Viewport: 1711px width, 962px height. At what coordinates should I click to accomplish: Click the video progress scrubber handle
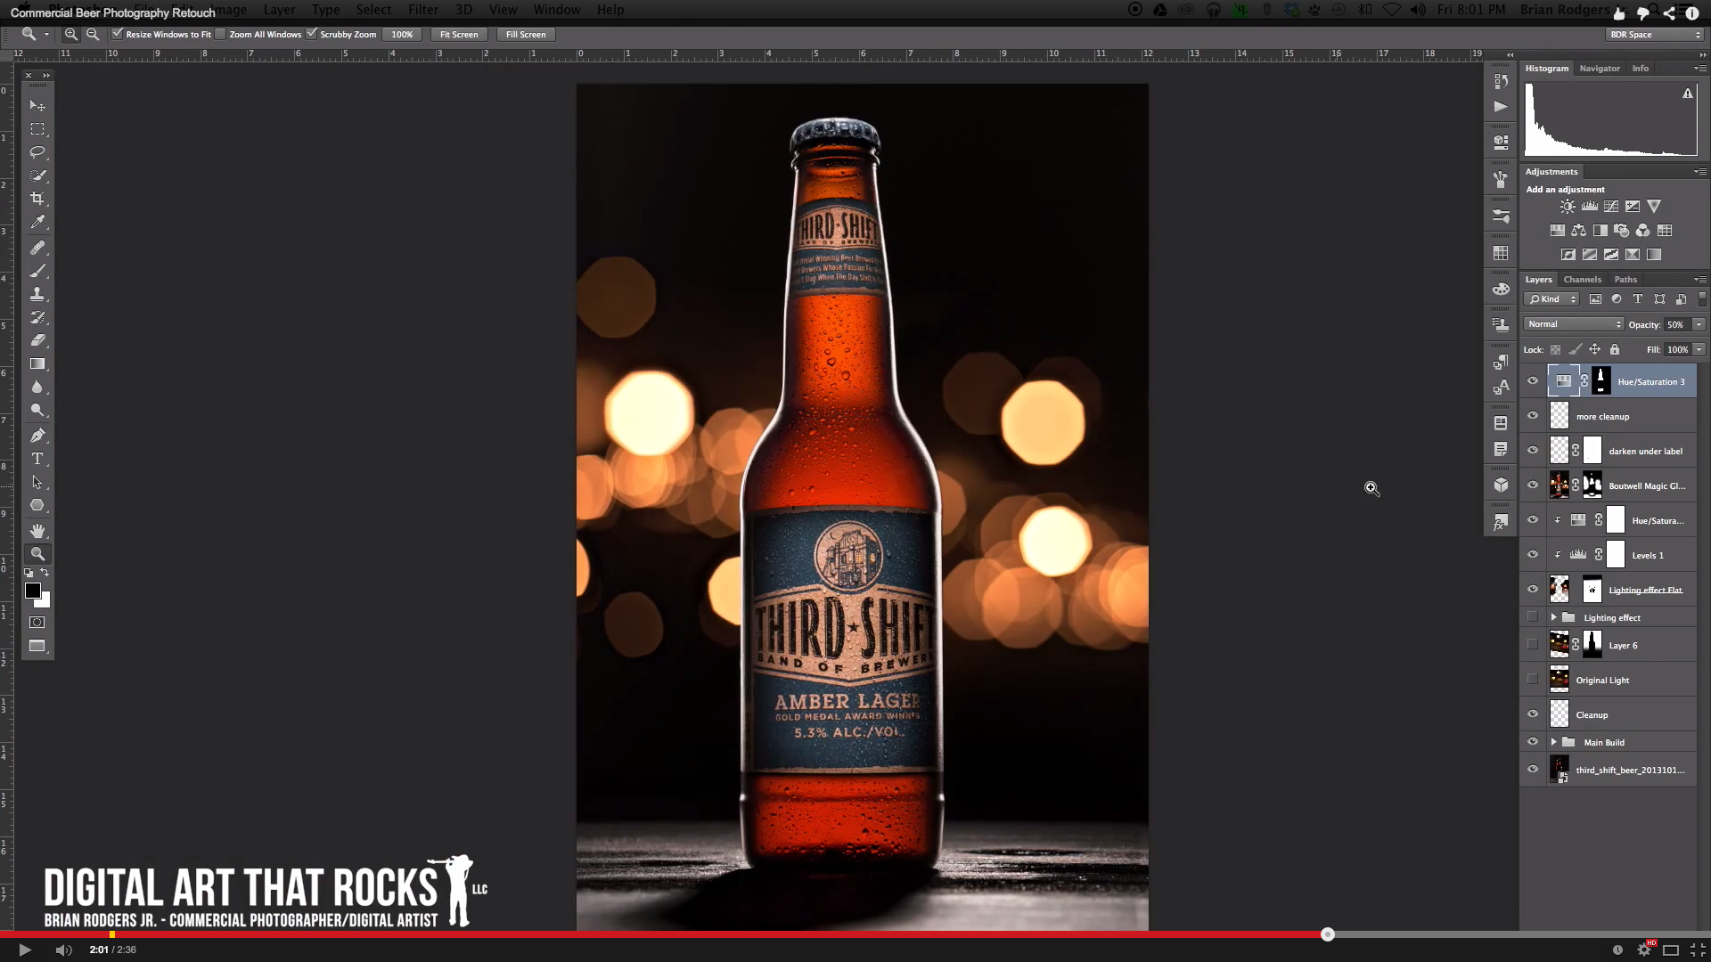tap(1328, 934)
